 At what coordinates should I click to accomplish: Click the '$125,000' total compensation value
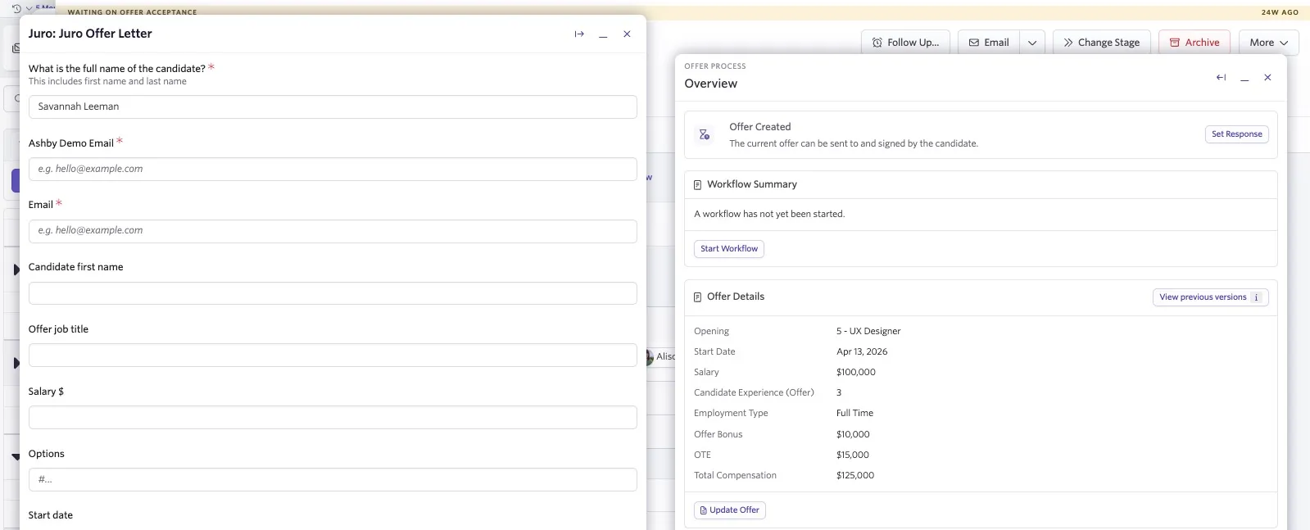click(x=855, y=475)
